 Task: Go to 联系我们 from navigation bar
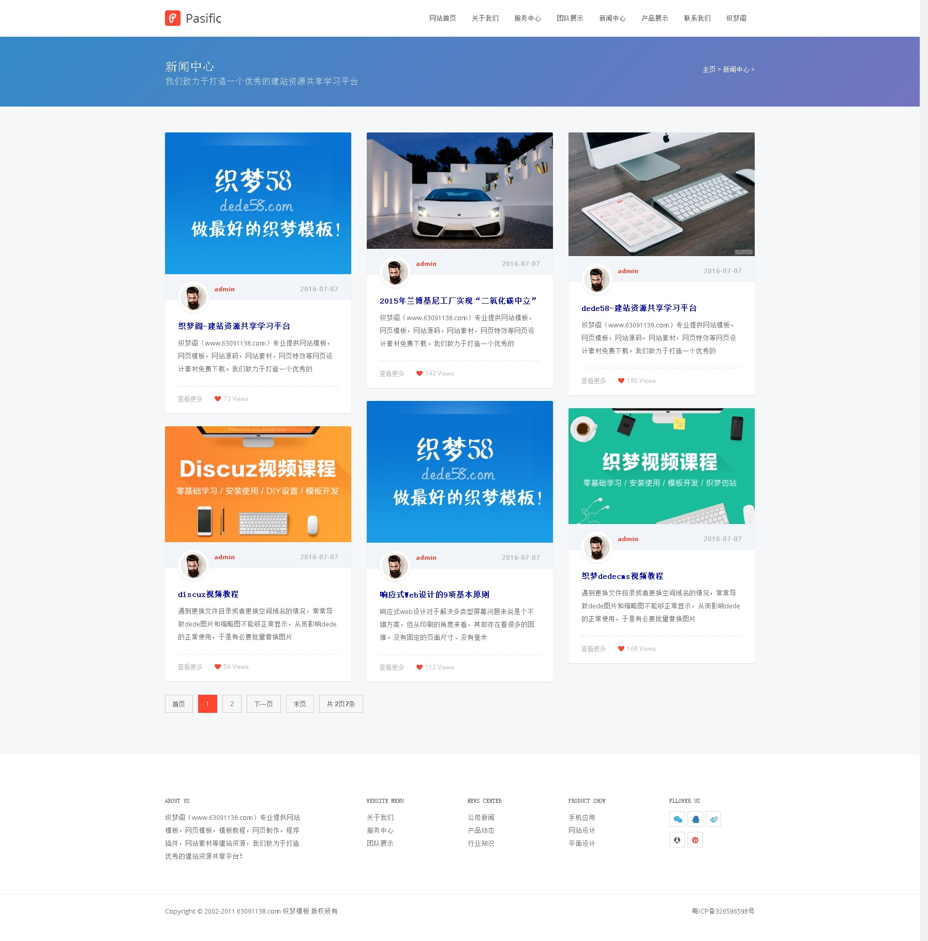(697, 18)
